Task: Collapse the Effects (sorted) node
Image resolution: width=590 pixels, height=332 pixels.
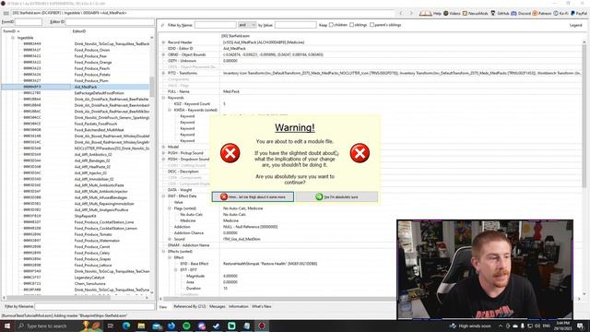Action: point(163,252)
